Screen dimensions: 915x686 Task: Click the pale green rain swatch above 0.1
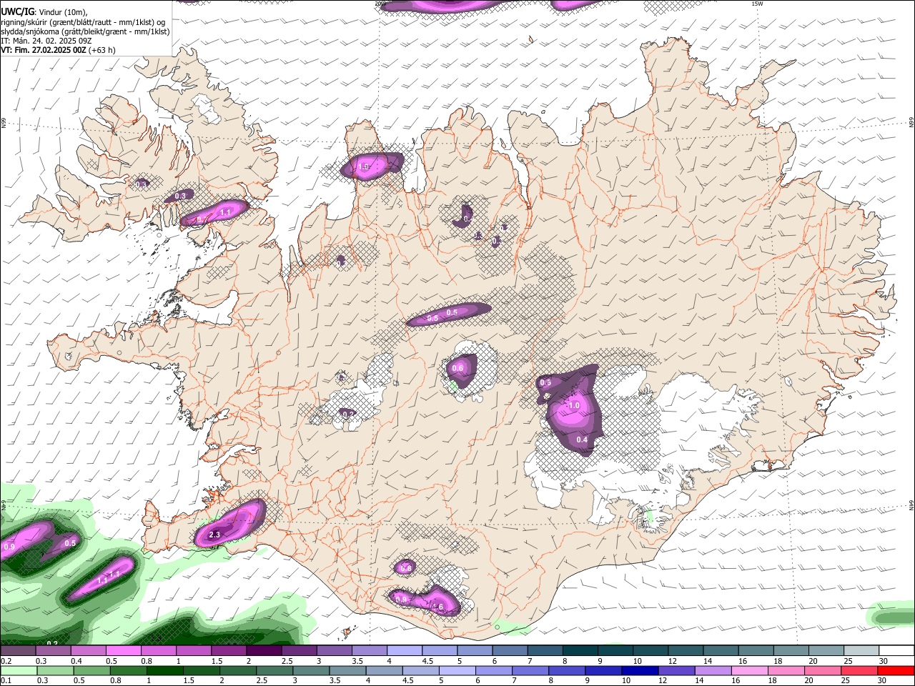click(x=19, y=670)
